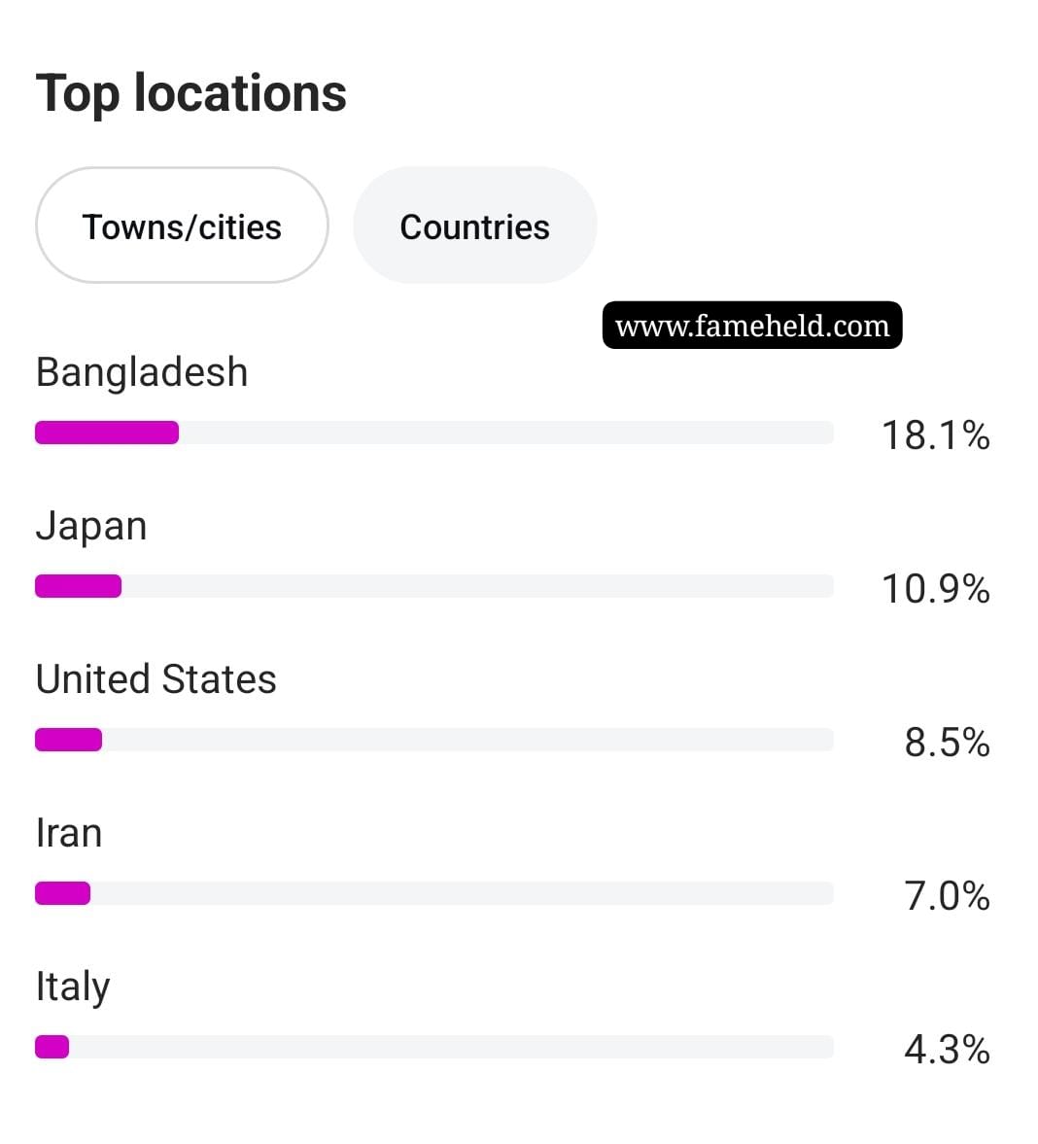1038x1144 pixels.
Task: Click the 4.3% value for Italy
Action: (x=948, y=1050)
